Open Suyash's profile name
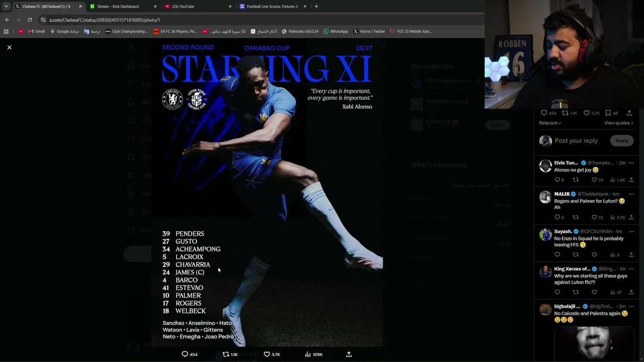The image size is (644, 362). click(x=563, y=232)
